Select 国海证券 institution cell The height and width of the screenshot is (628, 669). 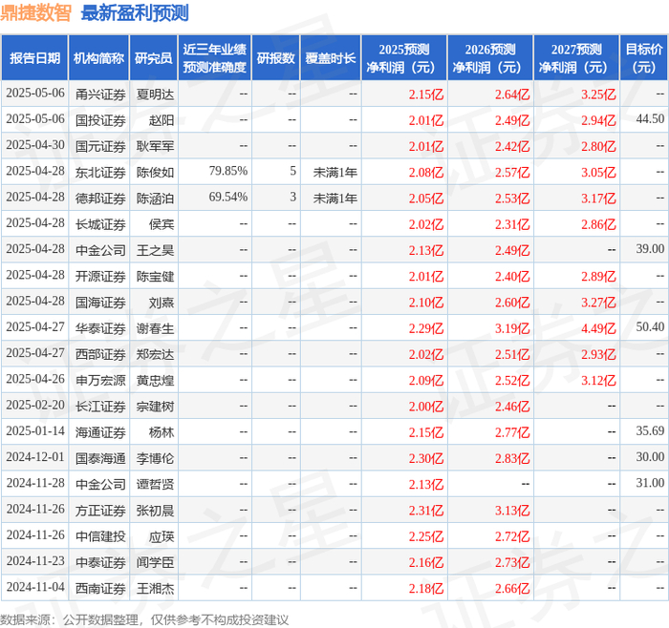(x=100, y=303)
